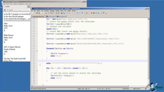Click the INS indicator in status bar
This screenshot has height=92, width=164.
(146, 89)
